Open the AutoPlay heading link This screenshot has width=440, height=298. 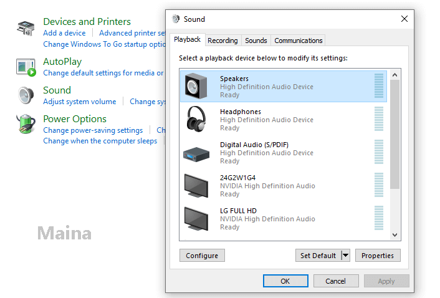pyautogui.click(x=62, y=62)
